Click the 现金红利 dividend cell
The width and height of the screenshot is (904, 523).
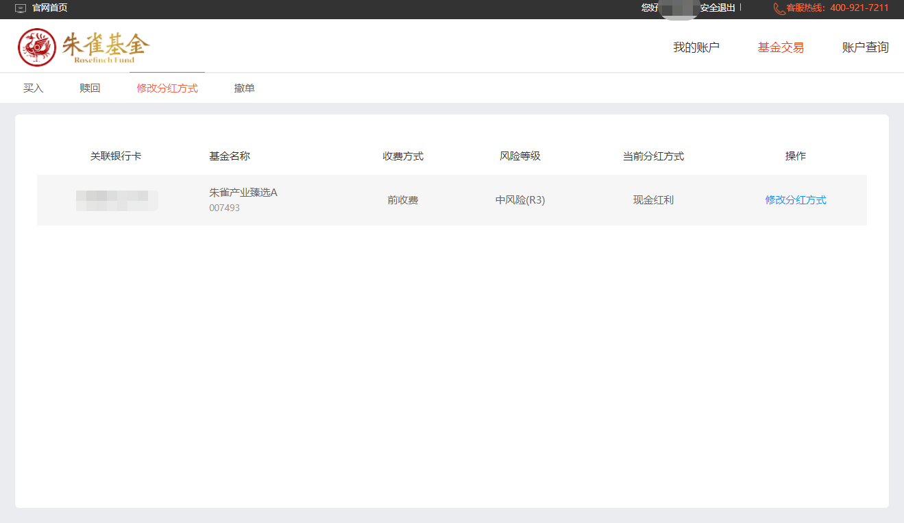tap(653, 200)
